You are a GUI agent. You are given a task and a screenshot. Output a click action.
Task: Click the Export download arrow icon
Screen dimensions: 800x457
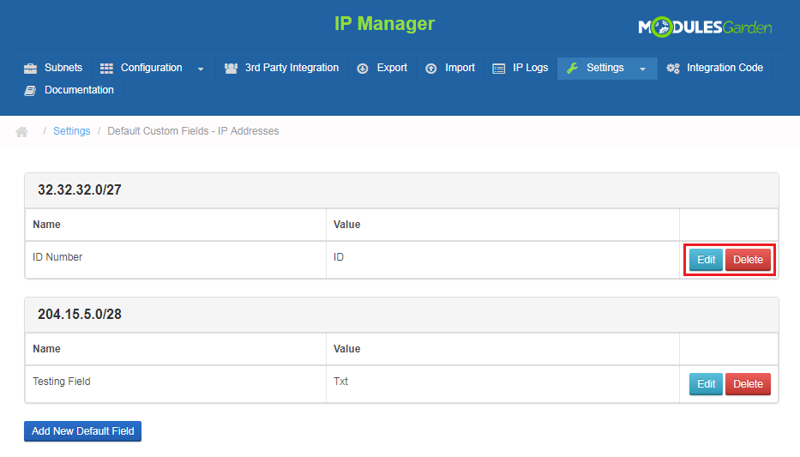coord(362,69)
